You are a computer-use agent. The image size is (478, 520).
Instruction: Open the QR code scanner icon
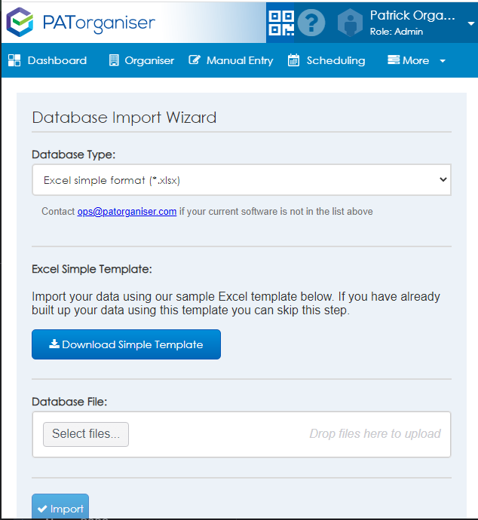tap(281, 23)
